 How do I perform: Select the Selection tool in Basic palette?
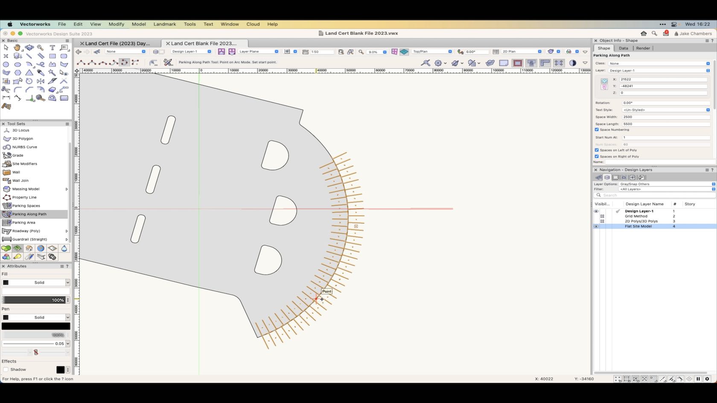pyautogui.click(x=6, y=48)
